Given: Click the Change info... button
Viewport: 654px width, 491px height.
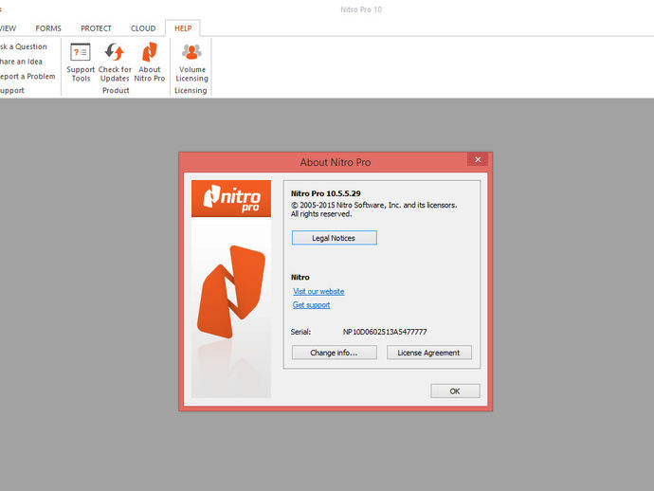Looking at the screenshot, I should coord(334,353).
